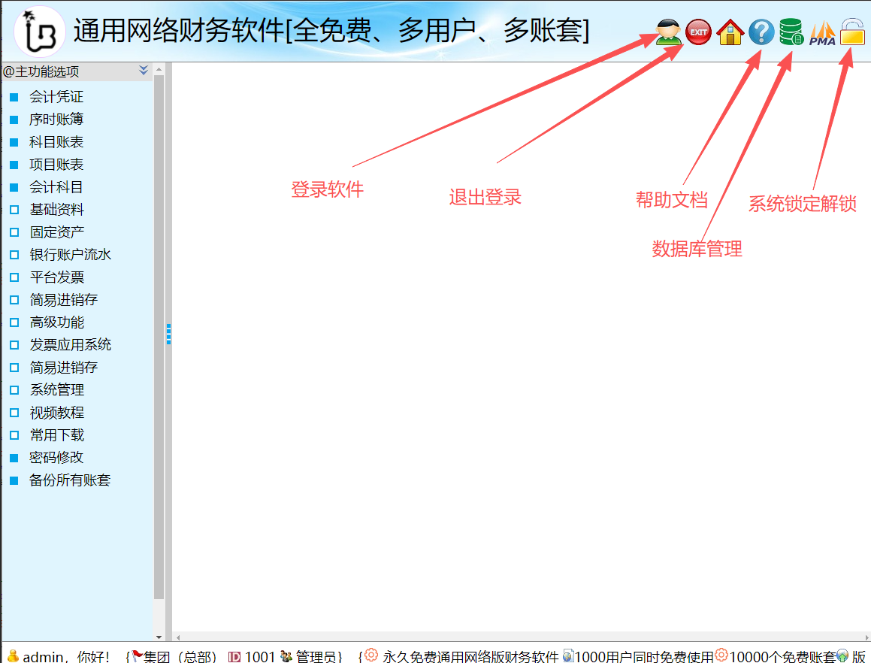Open 密码修改 to change password
The width and height of the screenshot is (871, 663).
(x=56, y=458)
